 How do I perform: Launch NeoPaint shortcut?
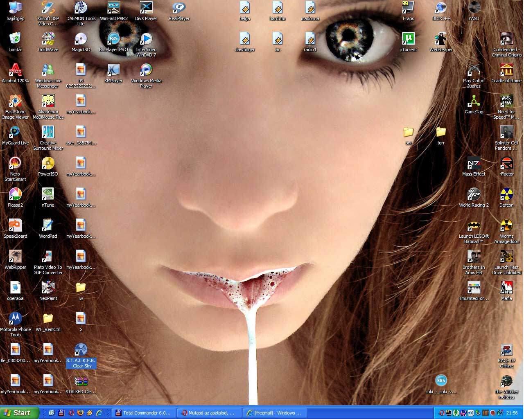click(48, 291)
